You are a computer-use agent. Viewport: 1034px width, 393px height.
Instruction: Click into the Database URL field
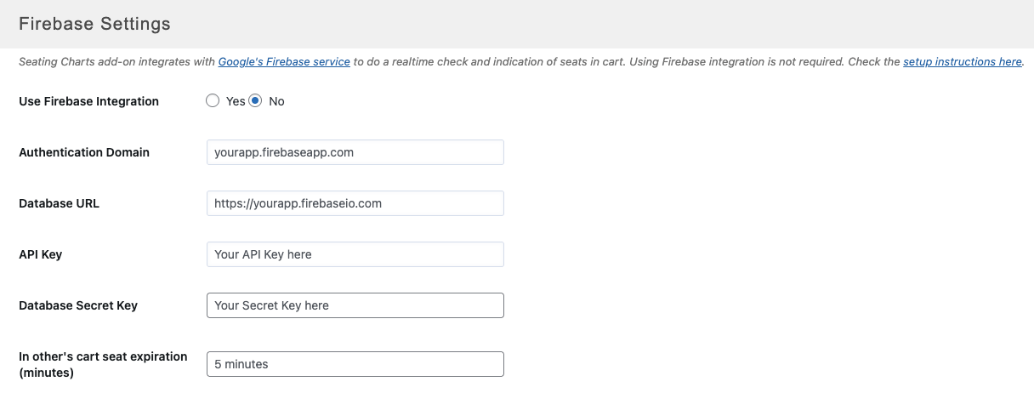coord(355,203)
